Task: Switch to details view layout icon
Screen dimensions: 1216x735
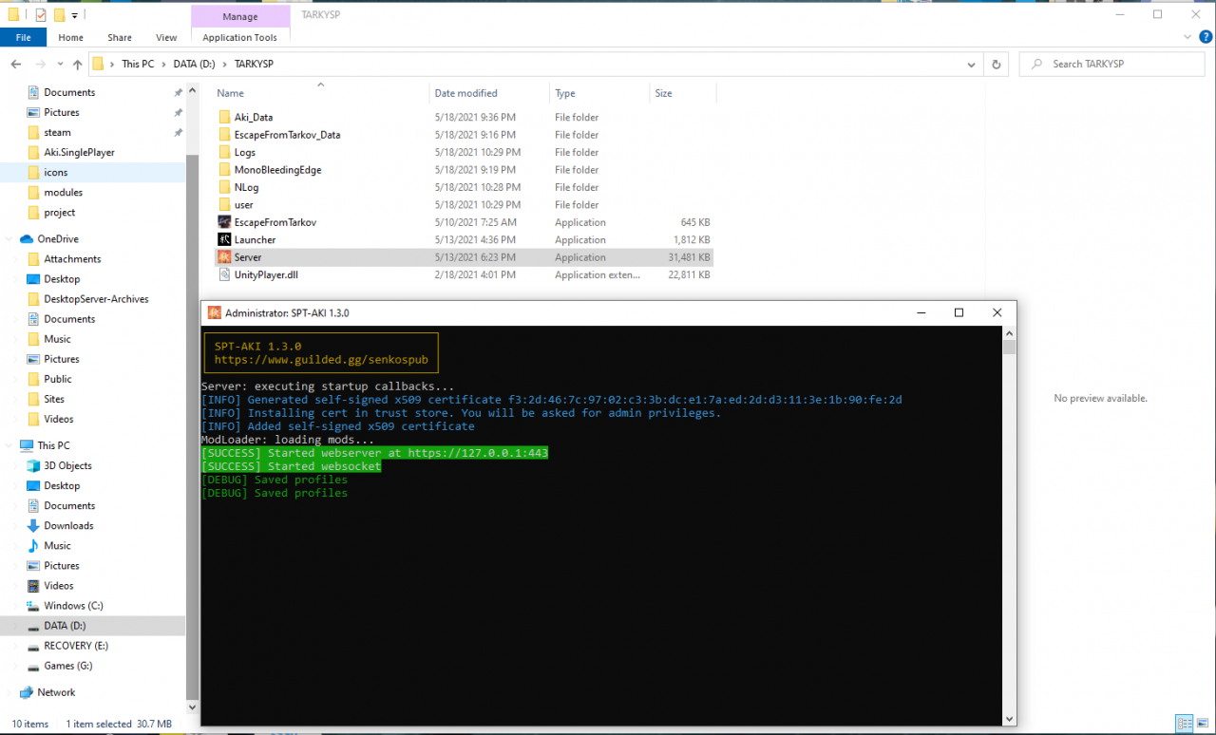Action: [x=1183, y=724]
